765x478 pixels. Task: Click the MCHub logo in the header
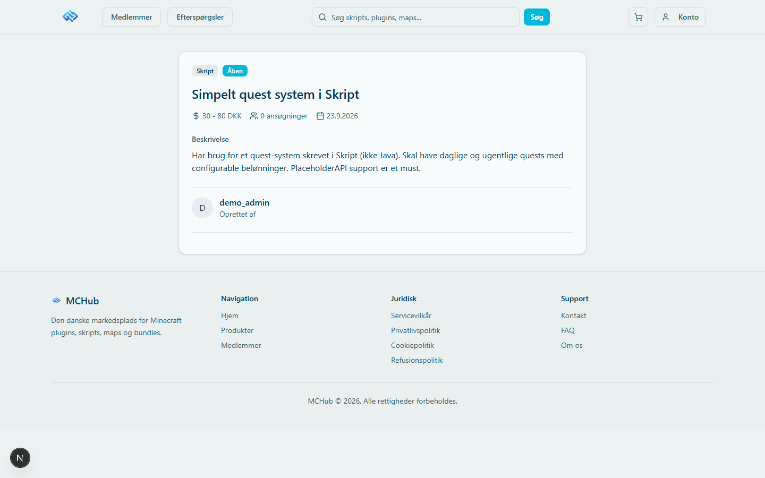tap(70, 16)
